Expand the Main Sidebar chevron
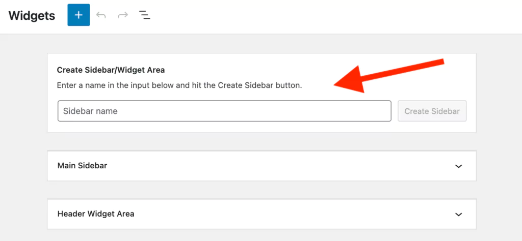522x241 pixels. tap(459, 166)
